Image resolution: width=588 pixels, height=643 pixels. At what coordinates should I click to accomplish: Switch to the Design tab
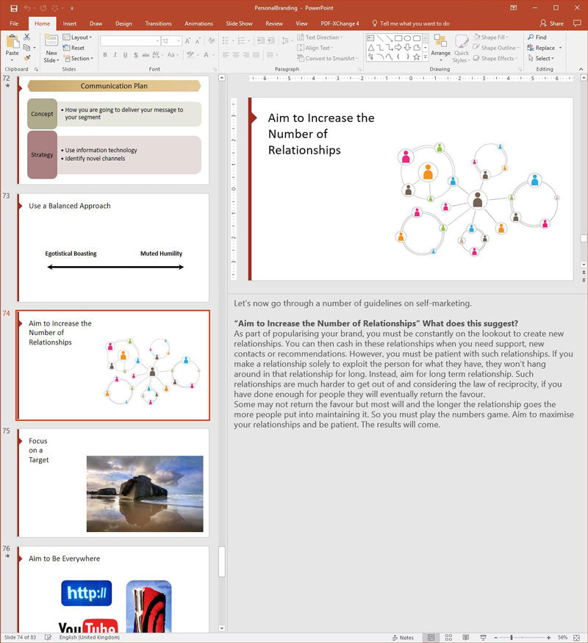point(123,24)
